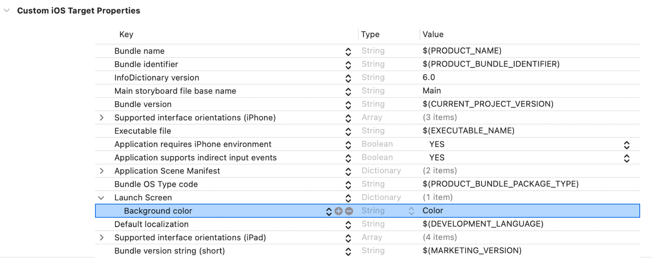This screenshot has width=652, height=263.
Task: Expand Supported interface orientations (iPhone) row
Action: (x=102, y=118)
